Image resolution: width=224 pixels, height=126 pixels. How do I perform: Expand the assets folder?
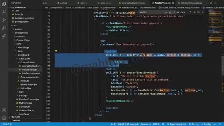pos(19,29)
